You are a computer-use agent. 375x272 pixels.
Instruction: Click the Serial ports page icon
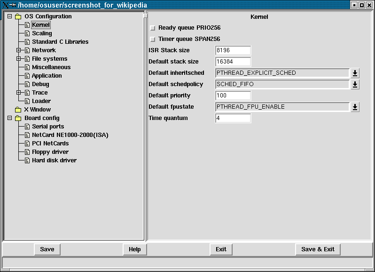(27, 127)
